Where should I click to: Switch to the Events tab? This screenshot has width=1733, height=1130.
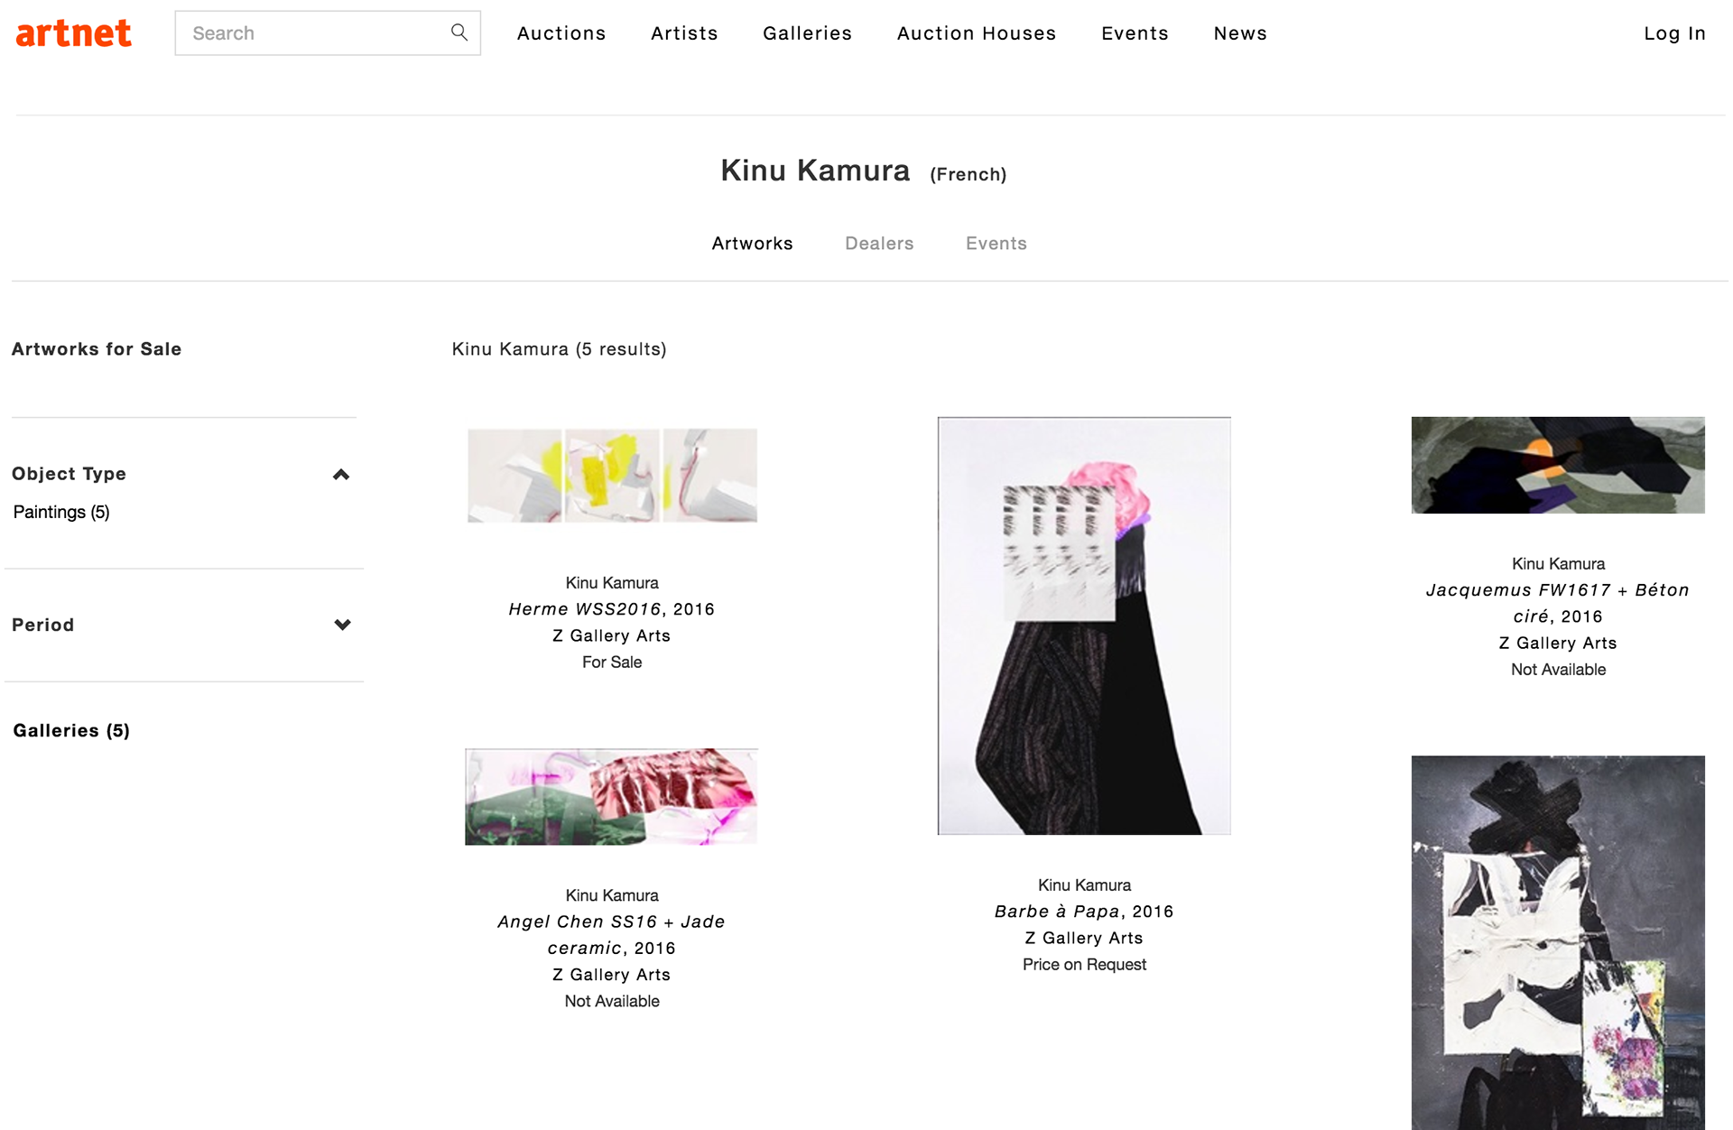tap(996, 243)
